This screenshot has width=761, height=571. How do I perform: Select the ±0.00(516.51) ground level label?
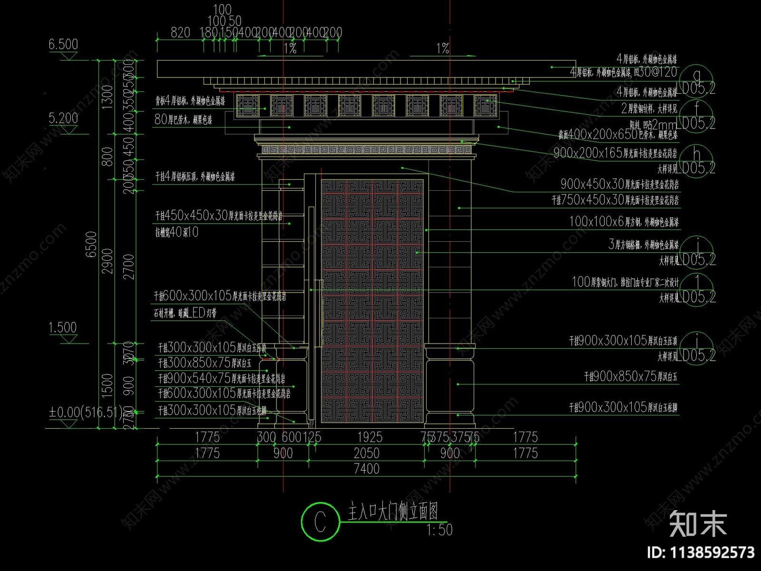pyautogui.click(x=87, y=411)
